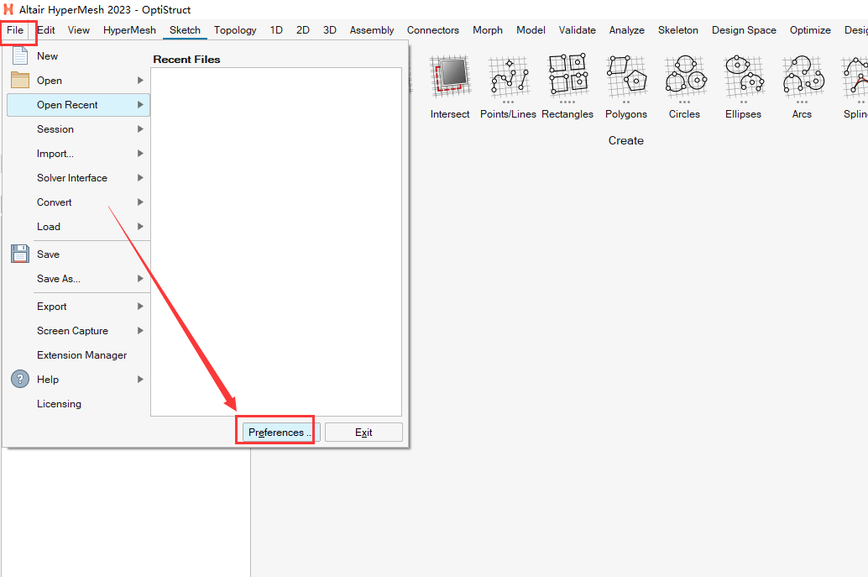Open the Preferences dialog button

(280, 433)
